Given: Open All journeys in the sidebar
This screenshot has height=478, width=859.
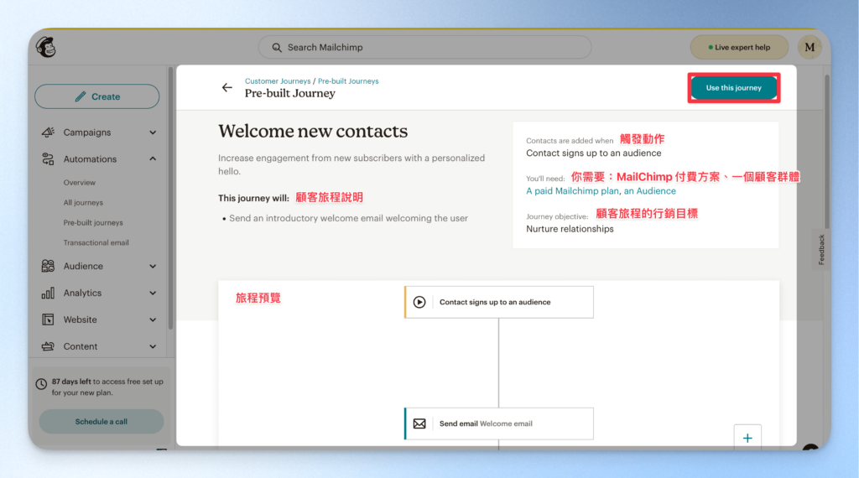Looking at the screenshot, I should coord(83,203).
